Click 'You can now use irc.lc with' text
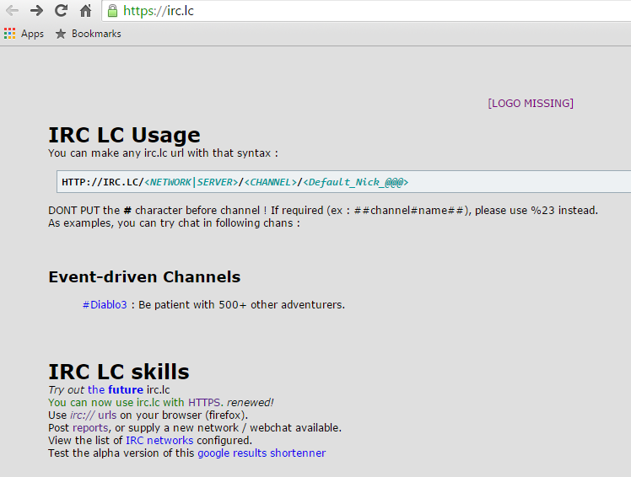 coord(116,402)
